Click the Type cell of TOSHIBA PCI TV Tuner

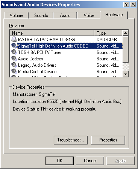point(108,52)
